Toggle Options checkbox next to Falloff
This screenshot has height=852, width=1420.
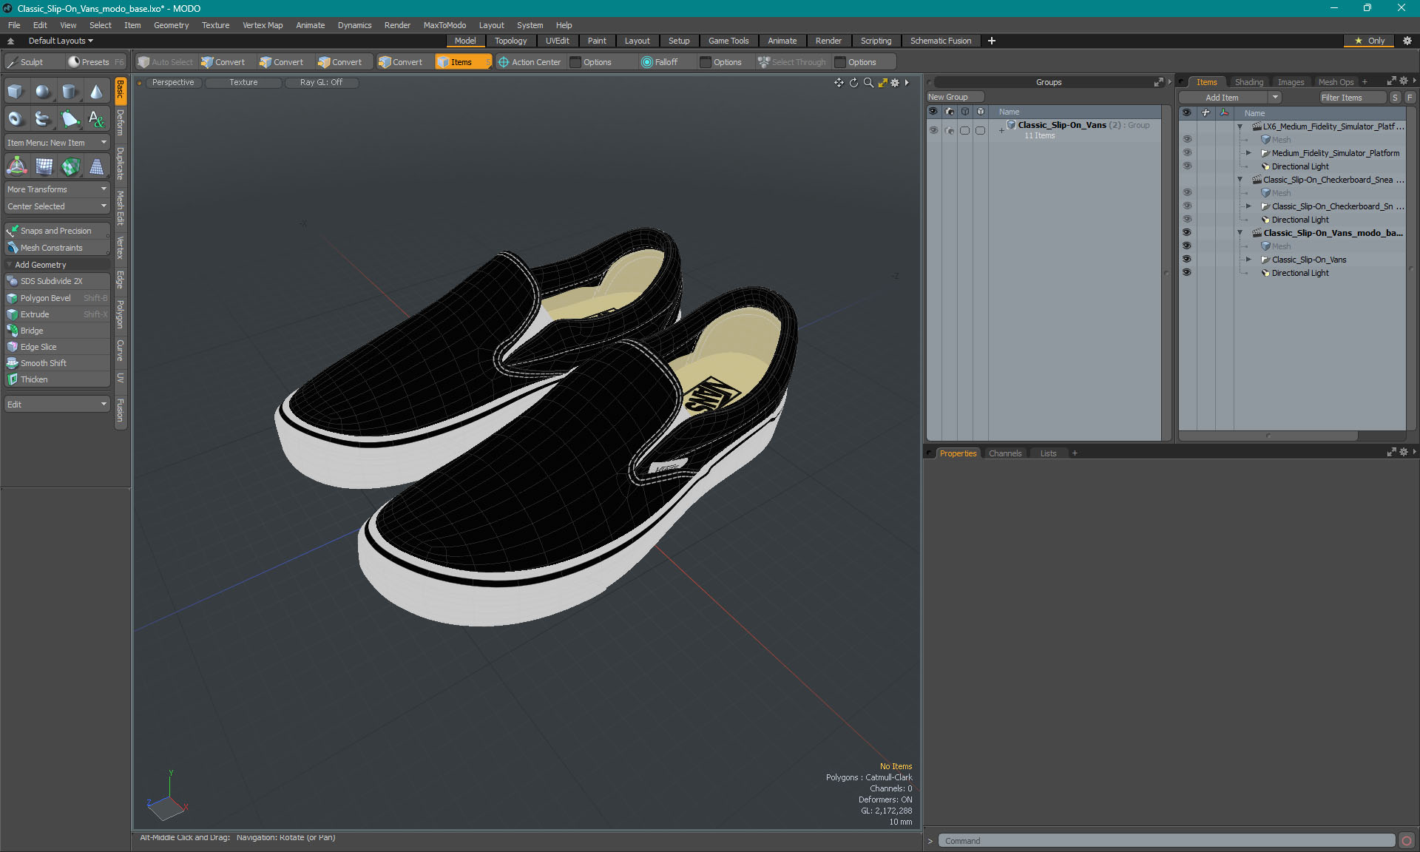pyautogui.click(x=706, y=62)
